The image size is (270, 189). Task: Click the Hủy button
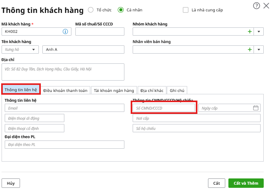click(11, 183)
